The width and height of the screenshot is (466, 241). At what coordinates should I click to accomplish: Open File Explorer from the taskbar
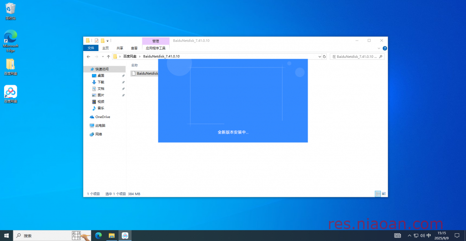click(112, 236)
